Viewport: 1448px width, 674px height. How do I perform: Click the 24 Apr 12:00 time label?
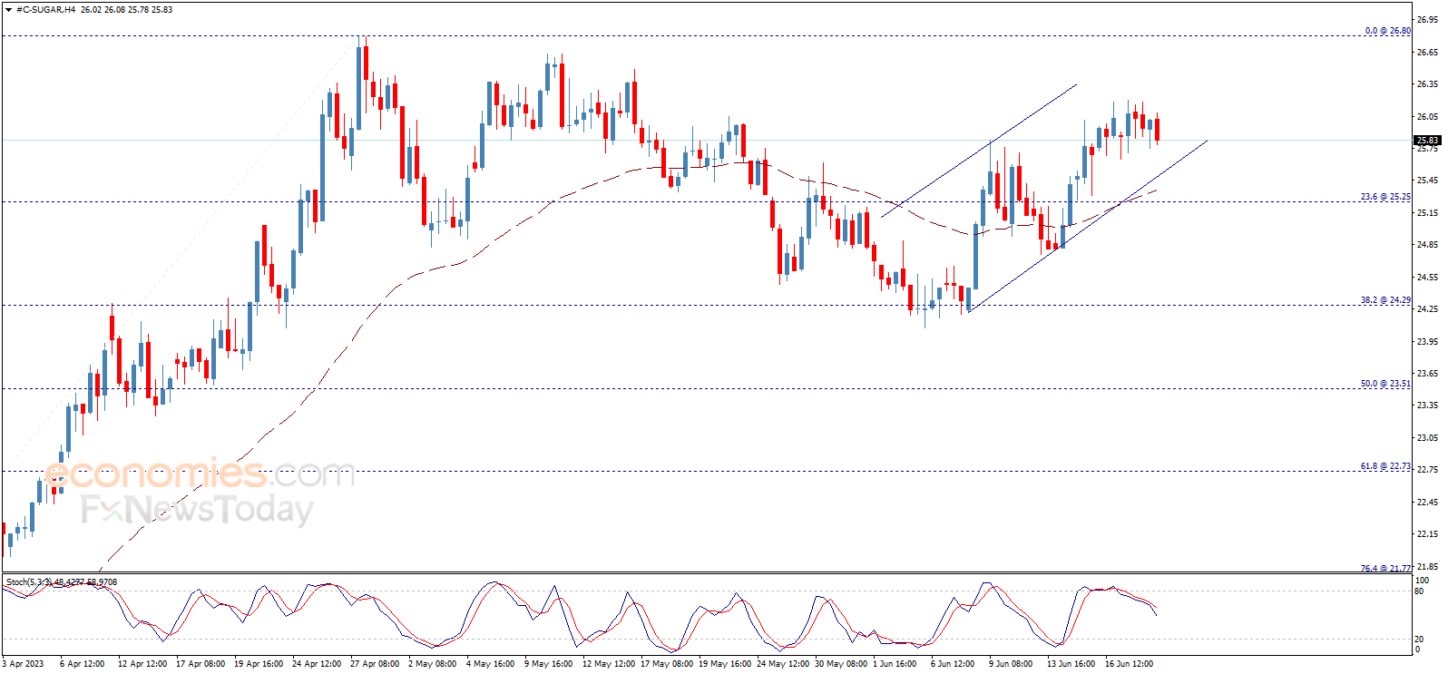click(x=317, y=664)
